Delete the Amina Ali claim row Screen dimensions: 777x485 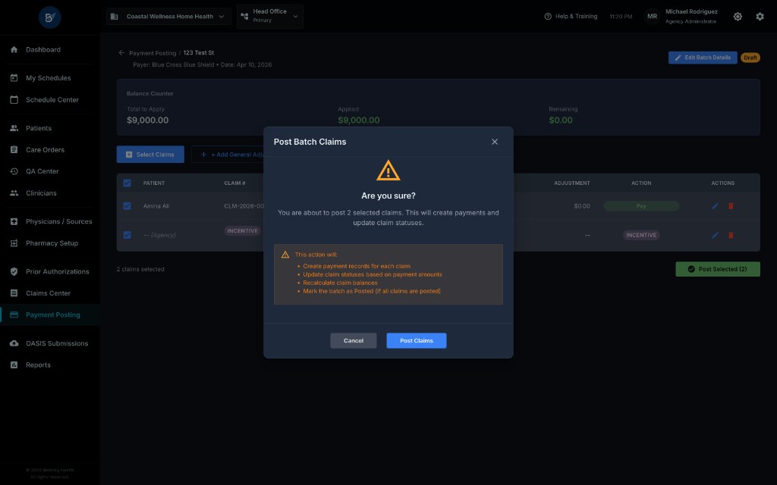point(731,206)
